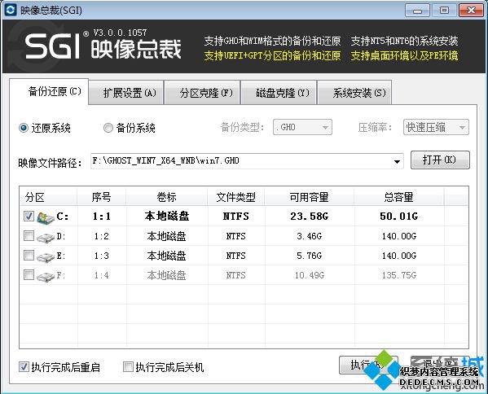Screen dimensions: 488x394
Task: Sort by 总容量 column header
Action: (399, 197)
